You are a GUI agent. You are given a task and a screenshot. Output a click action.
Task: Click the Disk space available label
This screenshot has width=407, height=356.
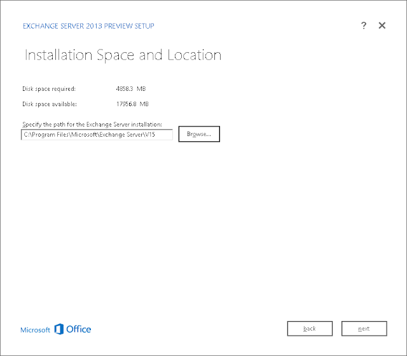(50, 104)
